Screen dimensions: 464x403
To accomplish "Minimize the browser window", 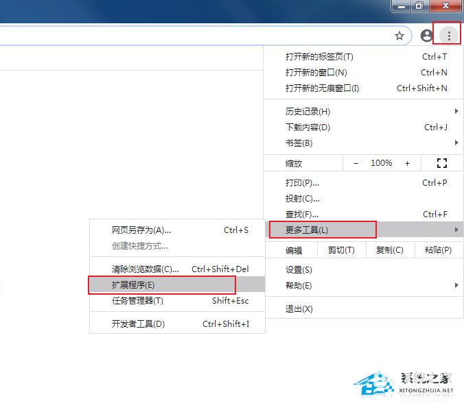I will point(402,5).
